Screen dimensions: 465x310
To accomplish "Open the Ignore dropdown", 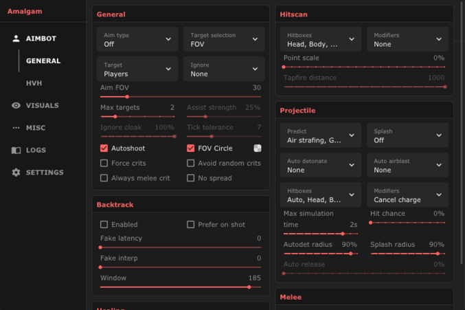I will [x=224, y=69].
